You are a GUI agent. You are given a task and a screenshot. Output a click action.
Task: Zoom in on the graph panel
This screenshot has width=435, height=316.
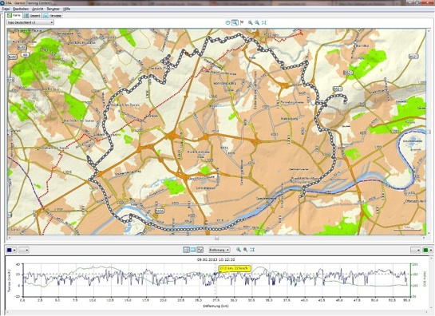pyautogui.click(x=239, y=250)
